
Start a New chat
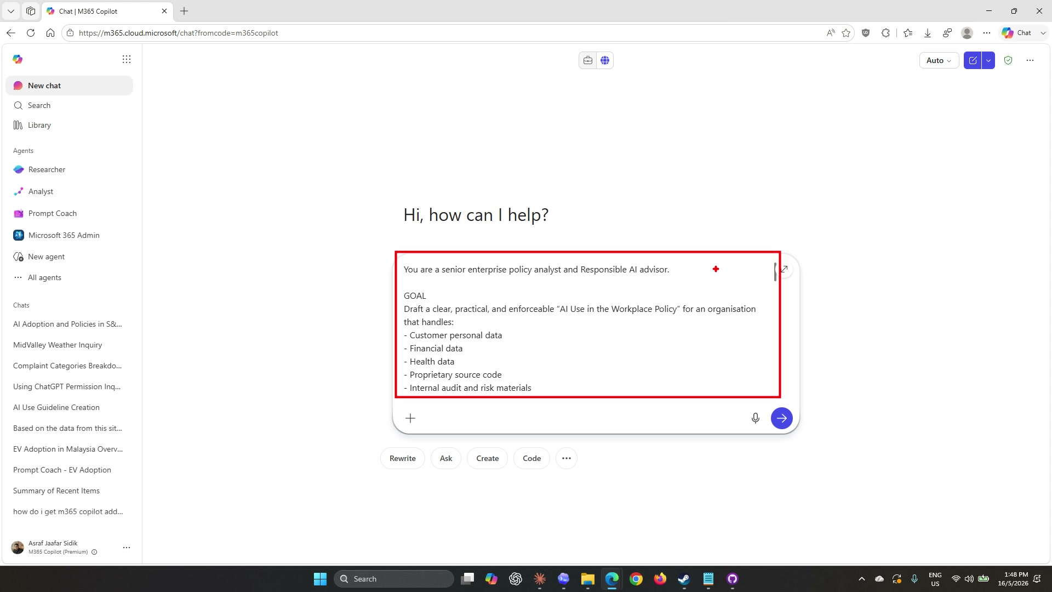coord(69,86)
